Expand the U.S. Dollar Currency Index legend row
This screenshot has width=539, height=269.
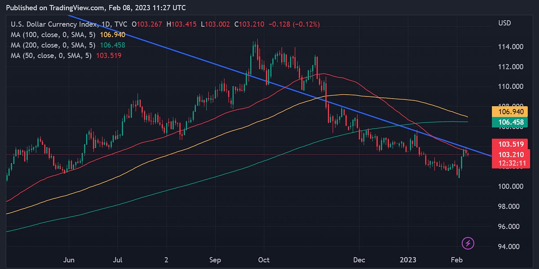[54, 24]
